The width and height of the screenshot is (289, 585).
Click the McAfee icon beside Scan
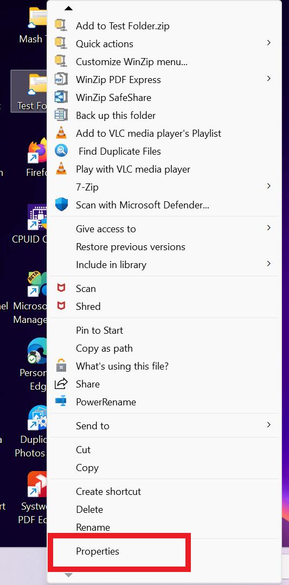click(x=61, y=288)
